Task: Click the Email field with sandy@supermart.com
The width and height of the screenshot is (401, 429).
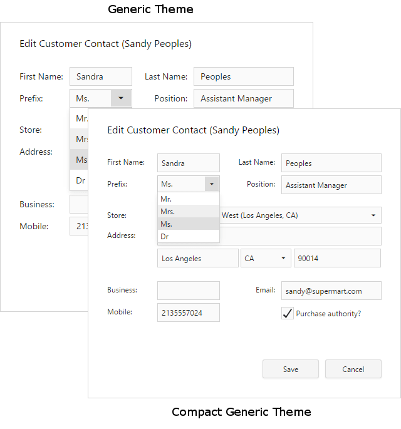Action: point(331,291)
